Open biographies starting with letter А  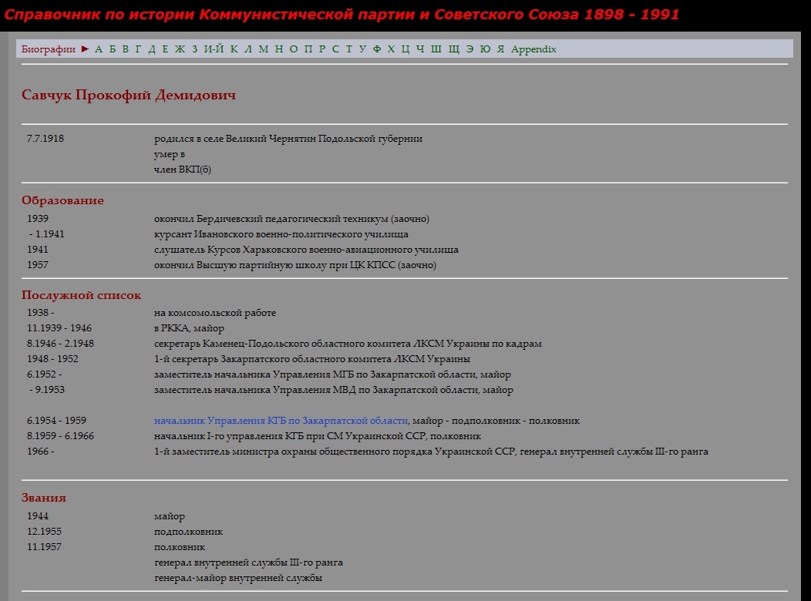tap(99, 49)
